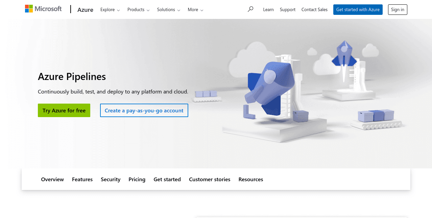Select the Get started tab
This screenshot has width=432, height=218.
[x=167, y=180]
